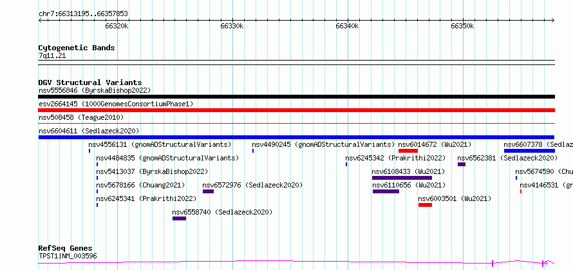Open nsv4484835 gnomAD variant label

point(167,158)
